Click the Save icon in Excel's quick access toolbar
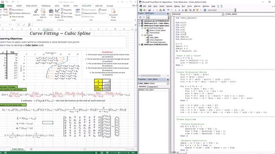275x154 pixels. coord(2,2)
